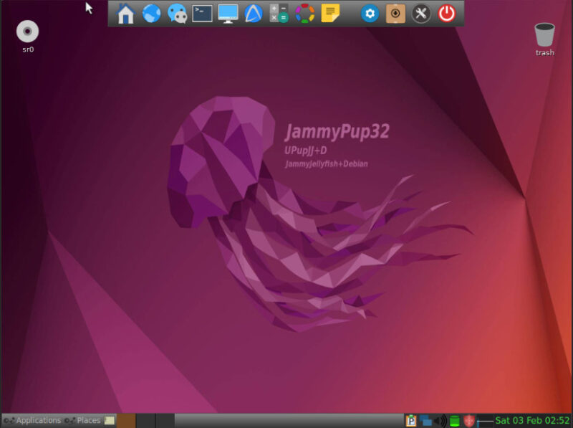Click the folder icon beside the Places menu
The width and height of the screenshot is (573, 428).
click(108, 420)
